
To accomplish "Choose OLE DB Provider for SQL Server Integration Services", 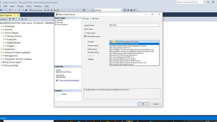I will click(134, 46).
